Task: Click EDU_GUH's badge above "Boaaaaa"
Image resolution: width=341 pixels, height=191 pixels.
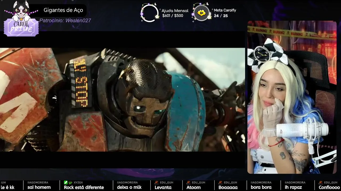Action: (221, 183)
